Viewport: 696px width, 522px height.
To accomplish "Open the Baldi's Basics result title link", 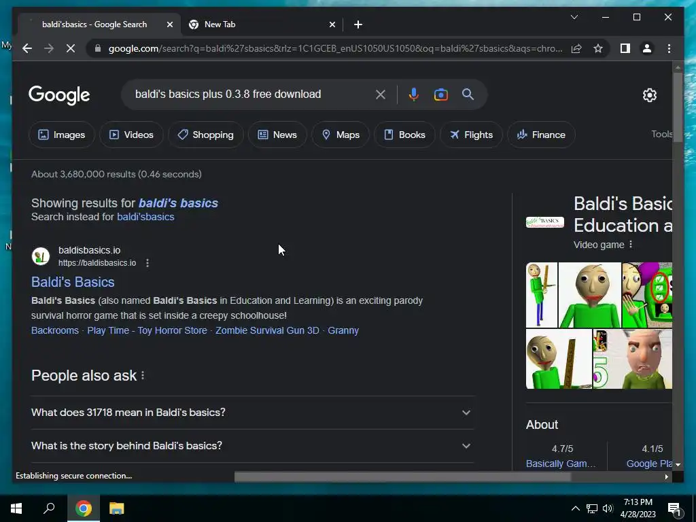I will tap(73, 282).
